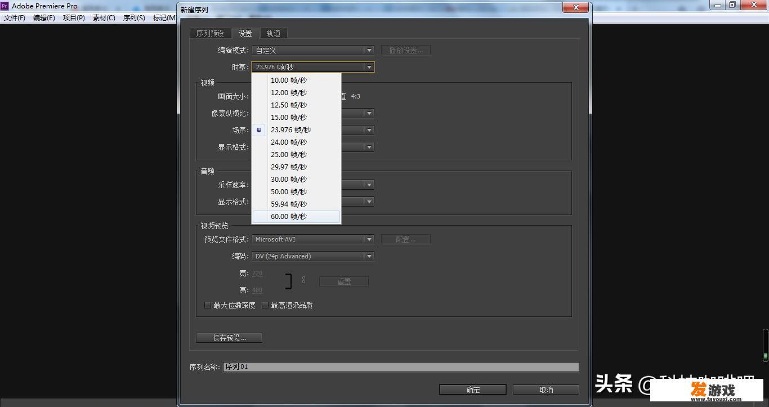
Task: Switch to the 序列预设 tab
Action: click(x=210, y=33)
